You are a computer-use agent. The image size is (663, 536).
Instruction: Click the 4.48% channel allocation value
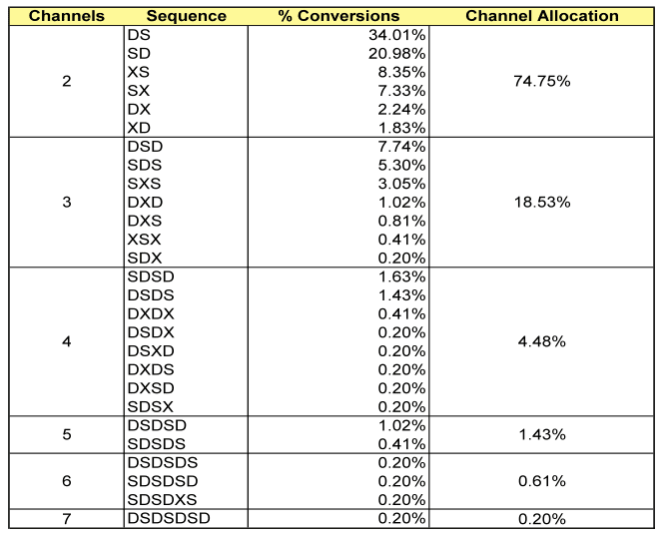[x=542, y=341]
